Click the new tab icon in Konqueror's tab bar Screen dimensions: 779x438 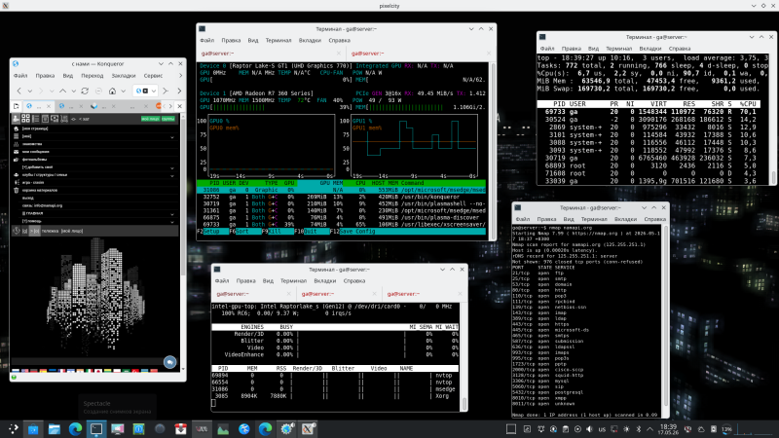[17, 106]
